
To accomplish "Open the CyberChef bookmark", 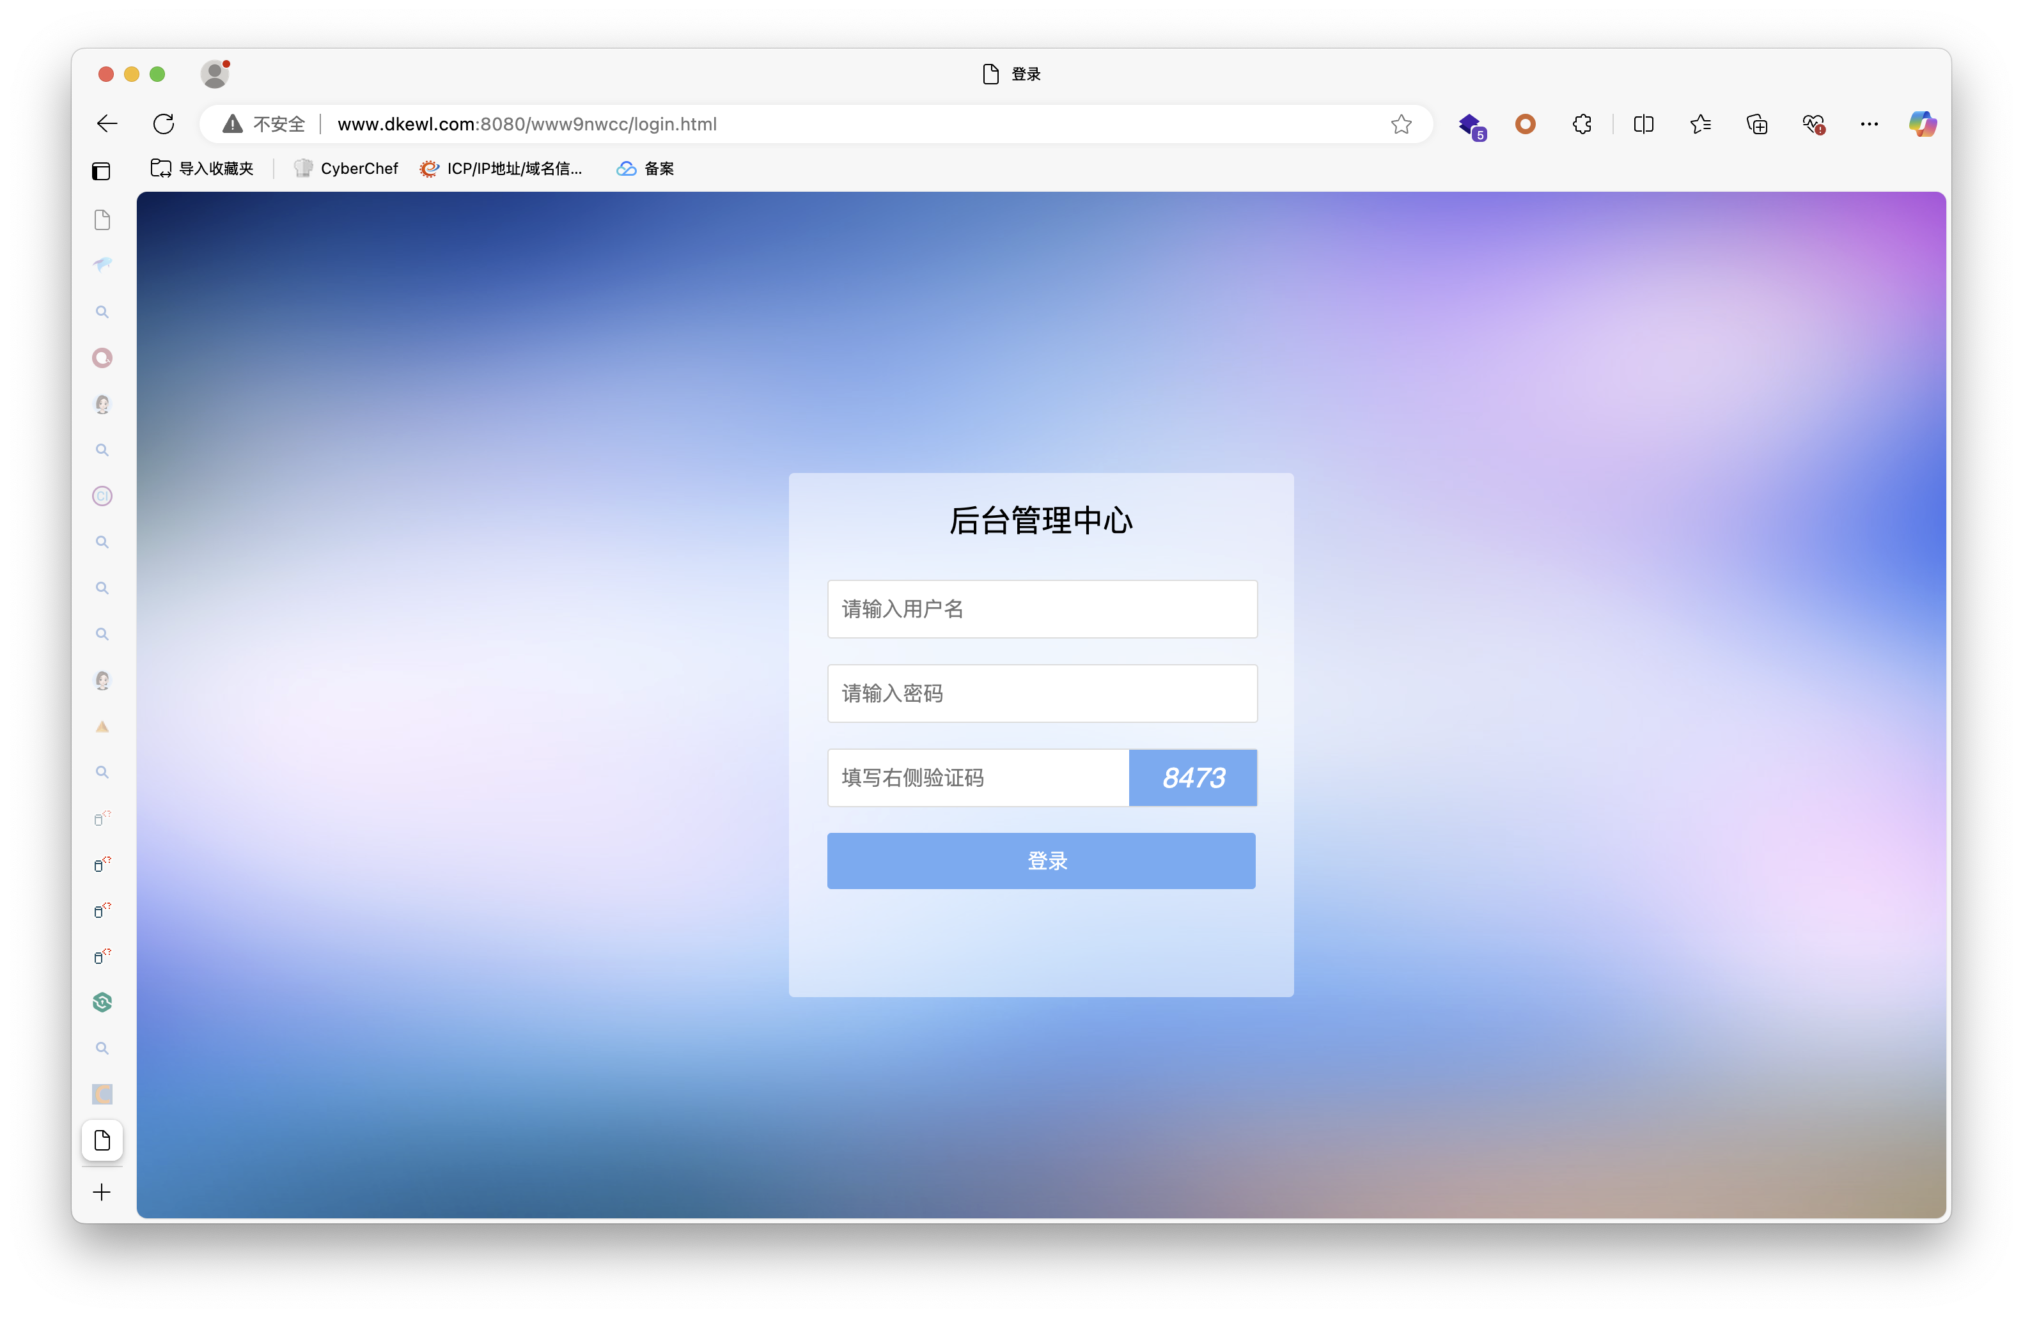I will 345,168.
